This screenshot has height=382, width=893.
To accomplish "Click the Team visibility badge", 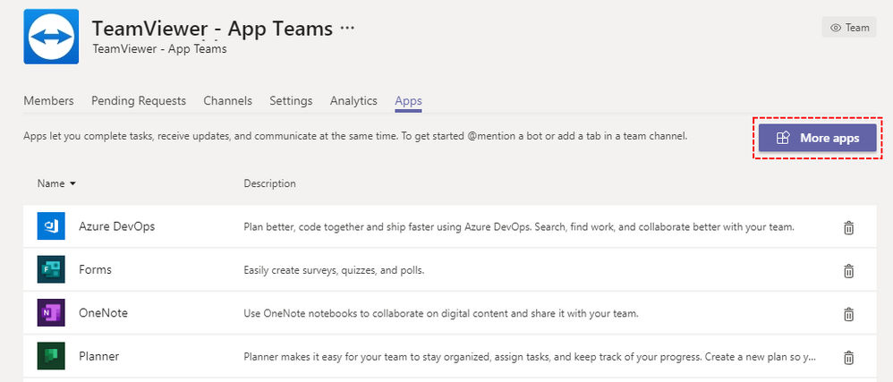I will pos(849,28).
